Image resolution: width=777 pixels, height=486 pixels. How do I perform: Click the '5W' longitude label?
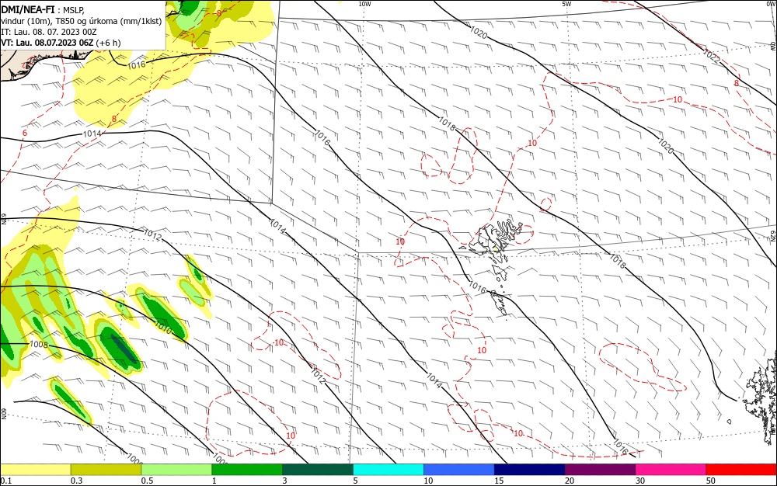[x=566, y=4]
